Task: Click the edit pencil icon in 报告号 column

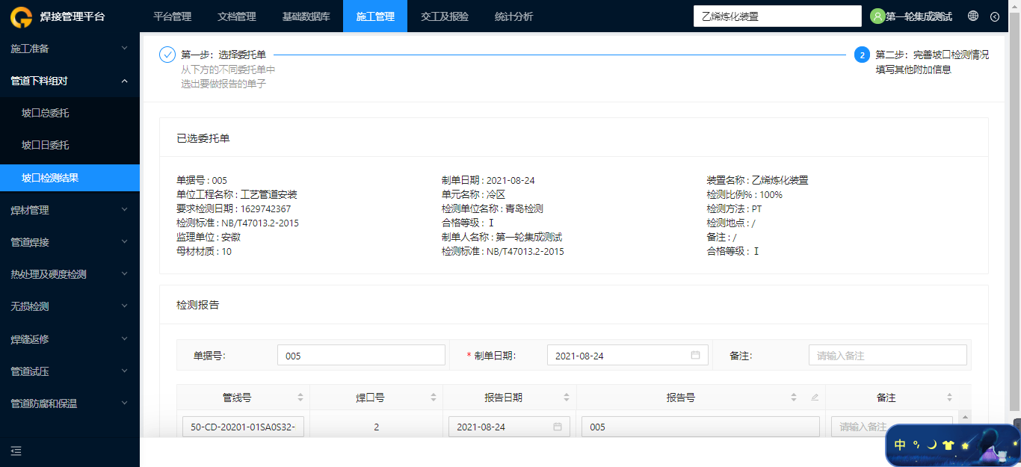Action: (x=815, y=398)
